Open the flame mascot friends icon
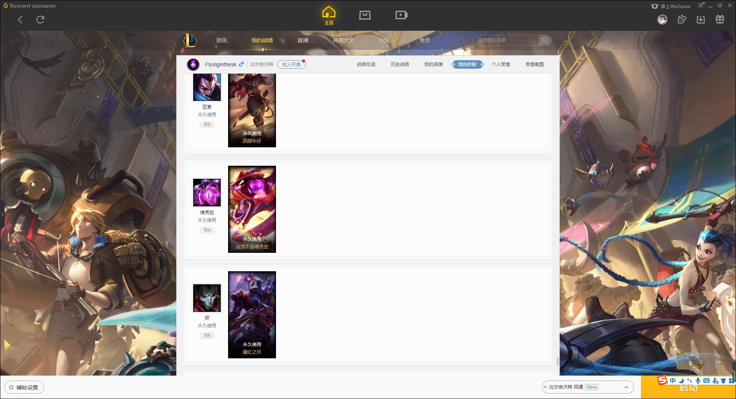 682,19
